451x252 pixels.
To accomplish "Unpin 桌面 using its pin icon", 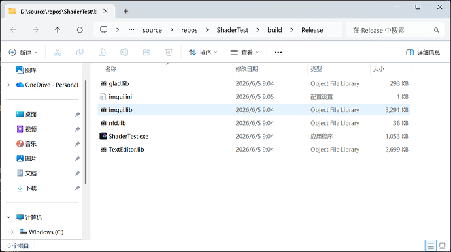I will (x=77, y=115).
